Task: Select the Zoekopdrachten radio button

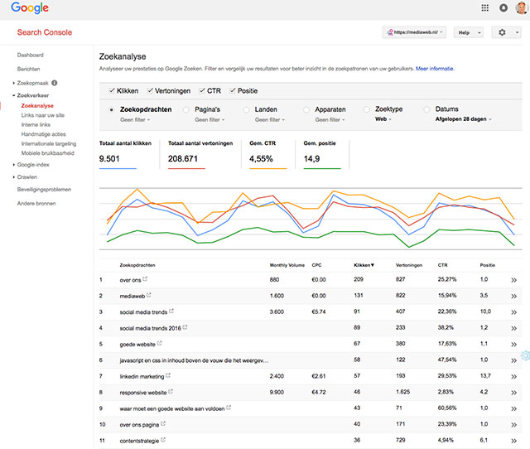Action: tap(111, 110)
